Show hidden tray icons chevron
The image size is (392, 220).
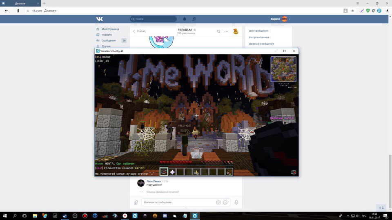pyautogui.click(x=348, y=216)
